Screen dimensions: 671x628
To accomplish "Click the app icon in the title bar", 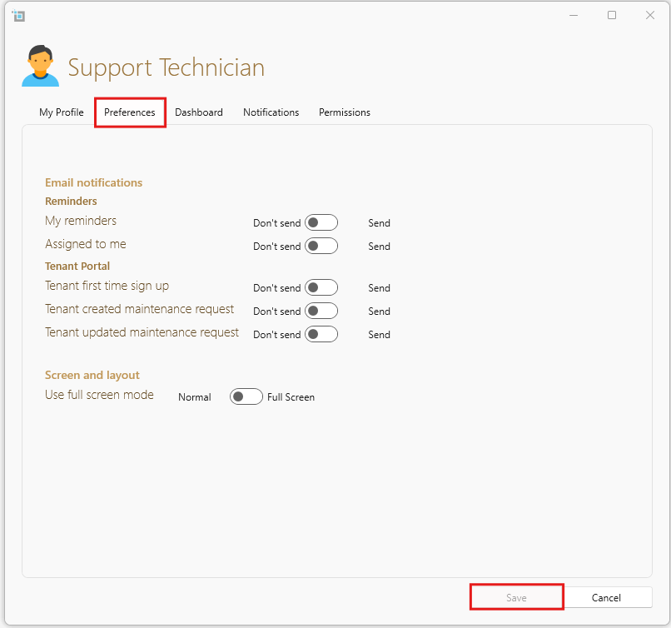I will click(x=19, y=16).
